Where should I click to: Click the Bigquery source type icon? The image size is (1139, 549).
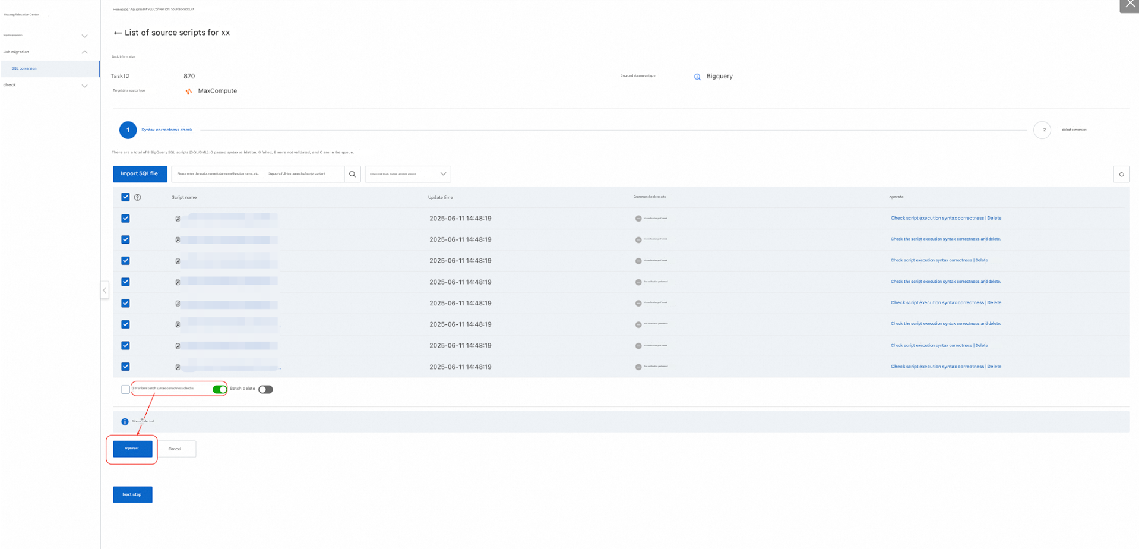click(697, 77)
